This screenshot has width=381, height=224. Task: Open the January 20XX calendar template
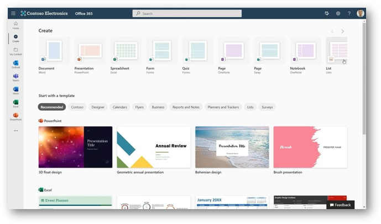[x=232, y=202]
